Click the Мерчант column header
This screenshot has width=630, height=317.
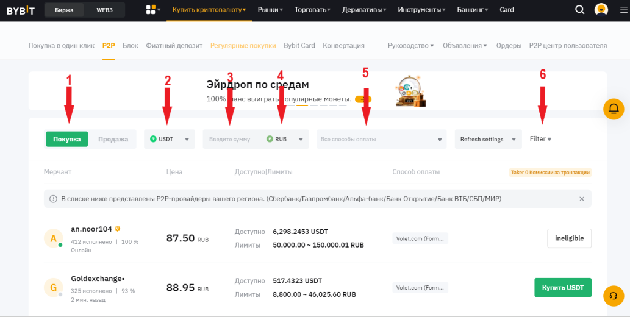tap(57, 172)
